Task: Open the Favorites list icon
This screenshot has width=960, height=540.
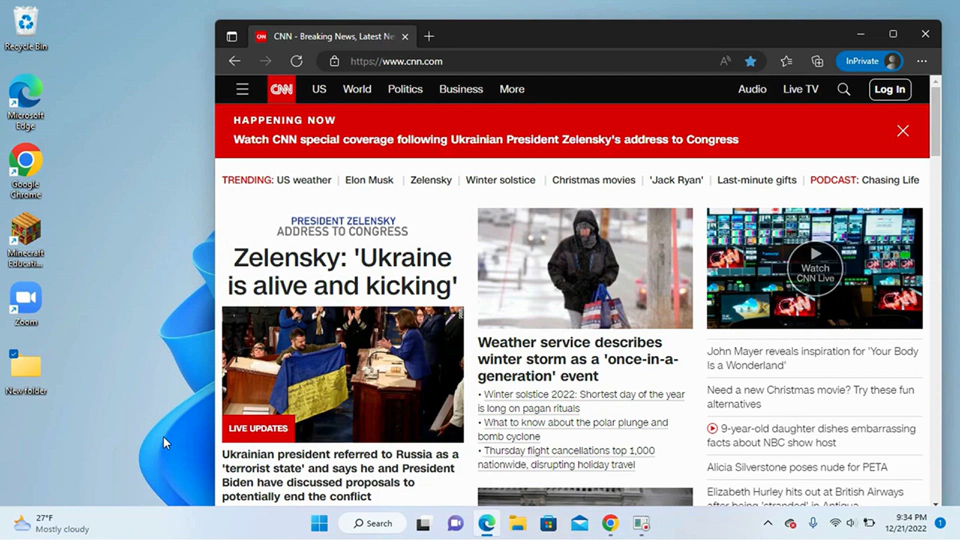Action: click(786, 61)
